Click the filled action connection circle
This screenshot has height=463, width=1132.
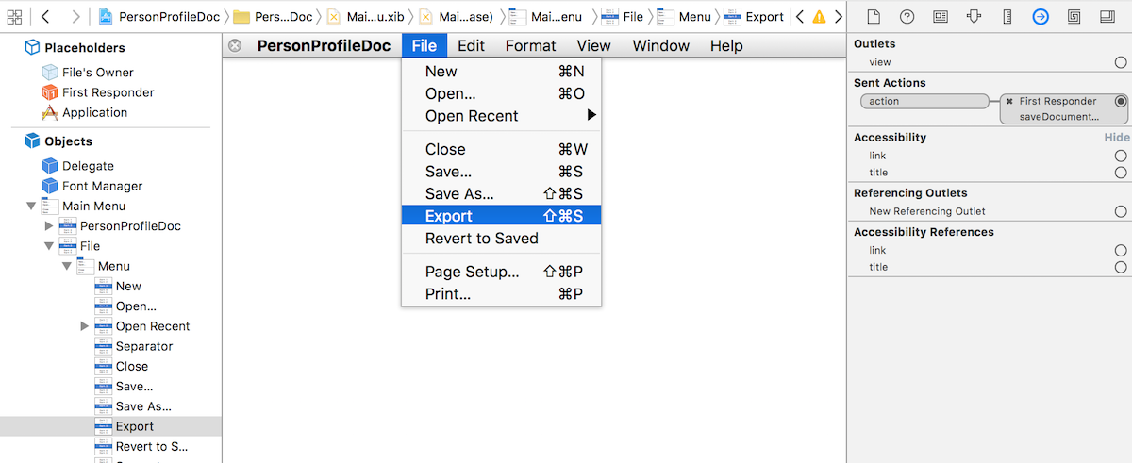[1121, 101]
